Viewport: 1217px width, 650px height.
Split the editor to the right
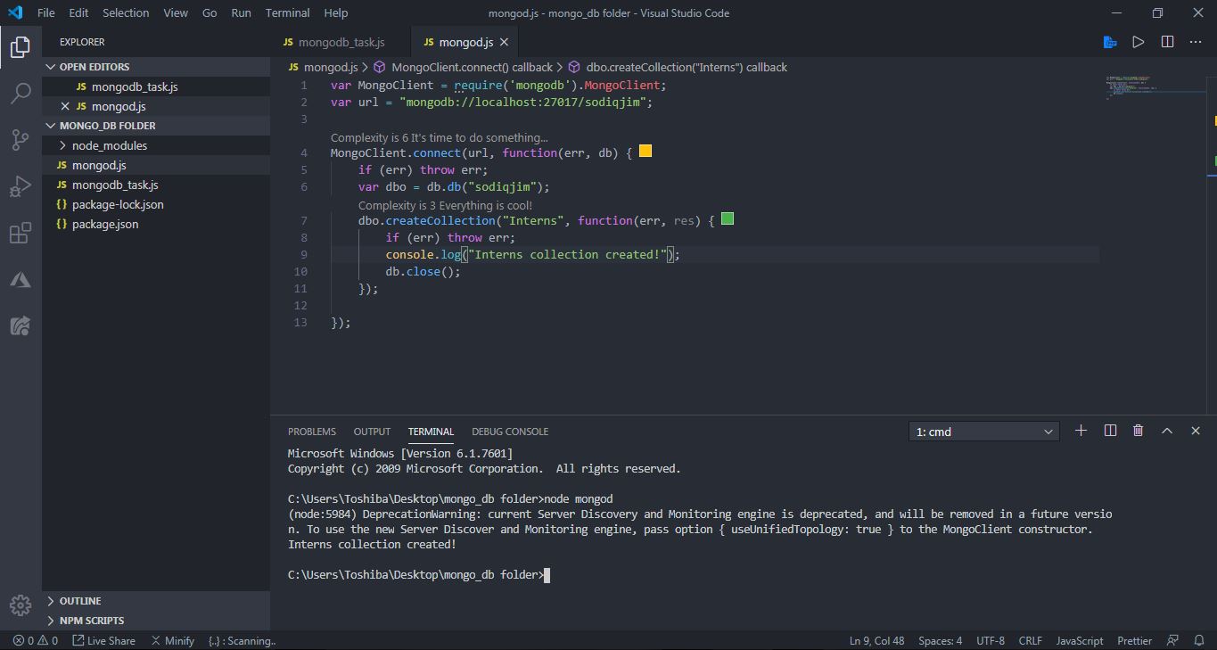(1167, 42)
